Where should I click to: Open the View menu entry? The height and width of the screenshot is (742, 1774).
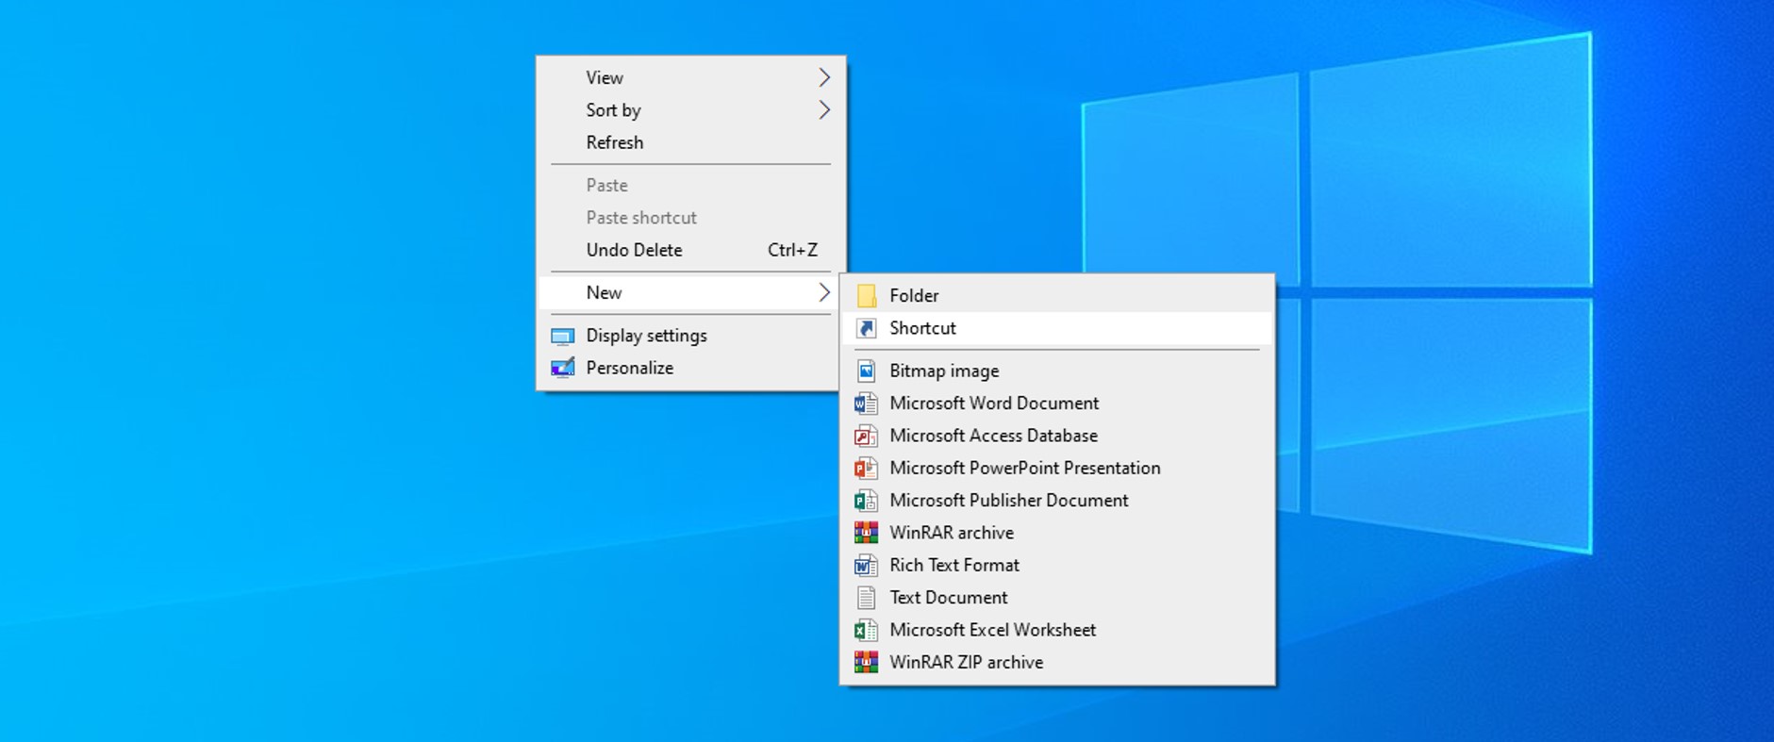pyautogui.click(x=690, y=77)
